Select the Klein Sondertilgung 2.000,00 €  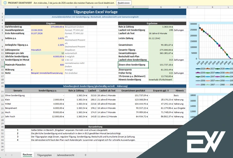click(x=48, y=100)
